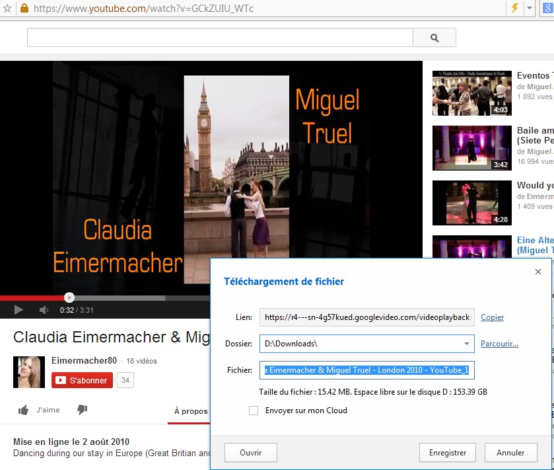554x470 pixels.
Task: Subscribe with the S'abonner button
Action: [82, 380]
